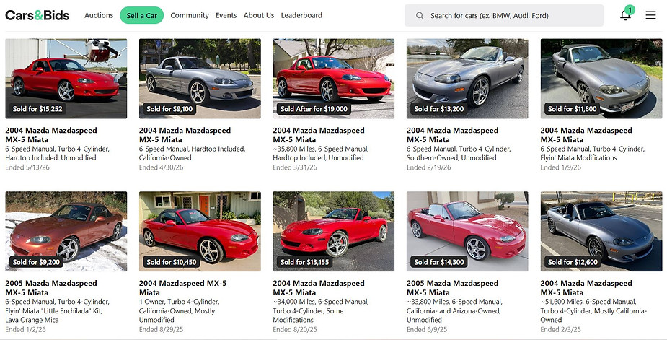The width and height of the screenshot is (667, 340).
Task: Open the Community menu item
Action: pyautogui.click(x=190, y=15)
